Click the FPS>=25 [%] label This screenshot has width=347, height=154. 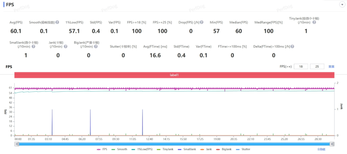click(162, 23)
